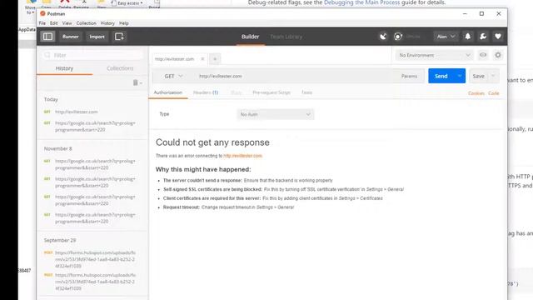Click the November 8 history heading
Image resolution: width=533 pixels, height=300 pixels.
point(57,148)
